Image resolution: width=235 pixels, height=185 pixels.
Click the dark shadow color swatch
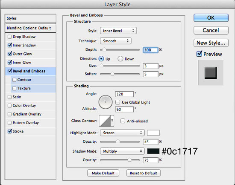[x=153, y=151]
